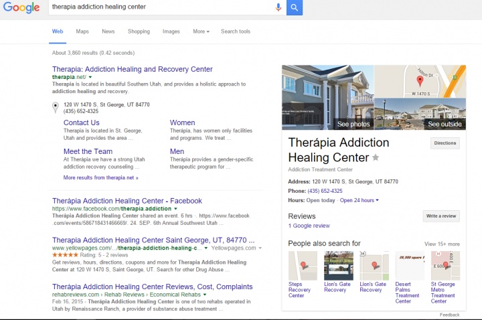Switch to the Images tab
Viewport: 482px width, 320px height.
171,31
